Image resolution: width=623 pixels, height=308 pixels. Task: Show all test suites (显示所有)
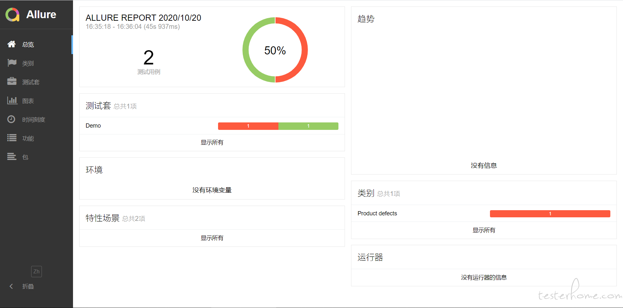tap(212, 143)
